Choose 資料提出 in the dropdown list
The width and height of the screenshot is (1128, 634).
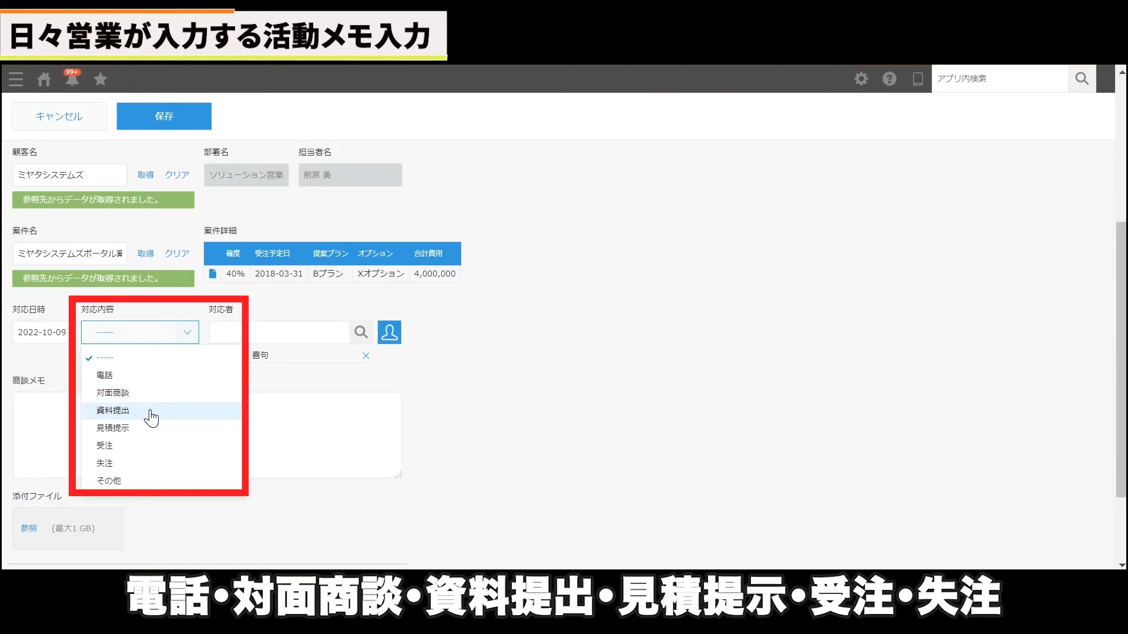point(113,410)
